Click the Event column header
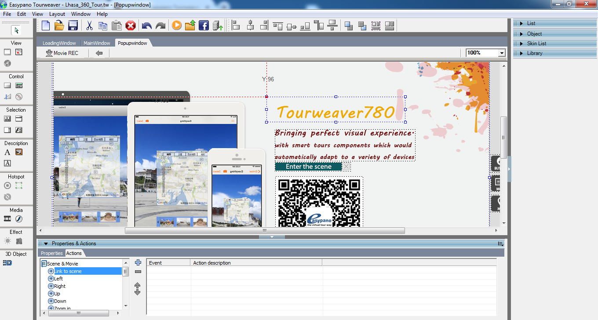598x320 pixels. point(168,263)
